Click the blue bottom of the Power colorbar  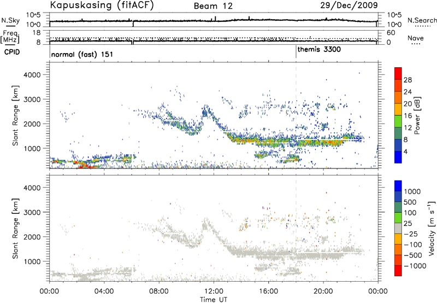point(398,158)
